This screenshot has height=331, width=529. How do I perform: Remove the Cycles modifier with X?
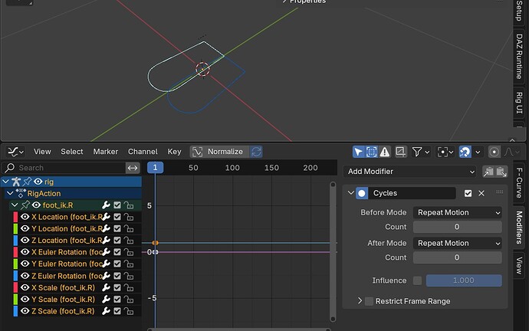tap(481, 193)
